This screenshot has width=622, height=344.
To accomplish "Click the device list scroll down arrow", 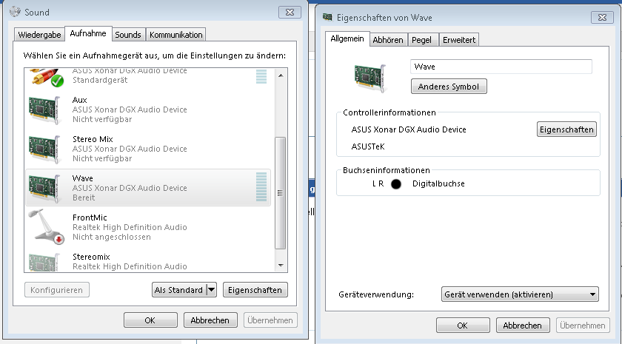I will pos(281,265).
